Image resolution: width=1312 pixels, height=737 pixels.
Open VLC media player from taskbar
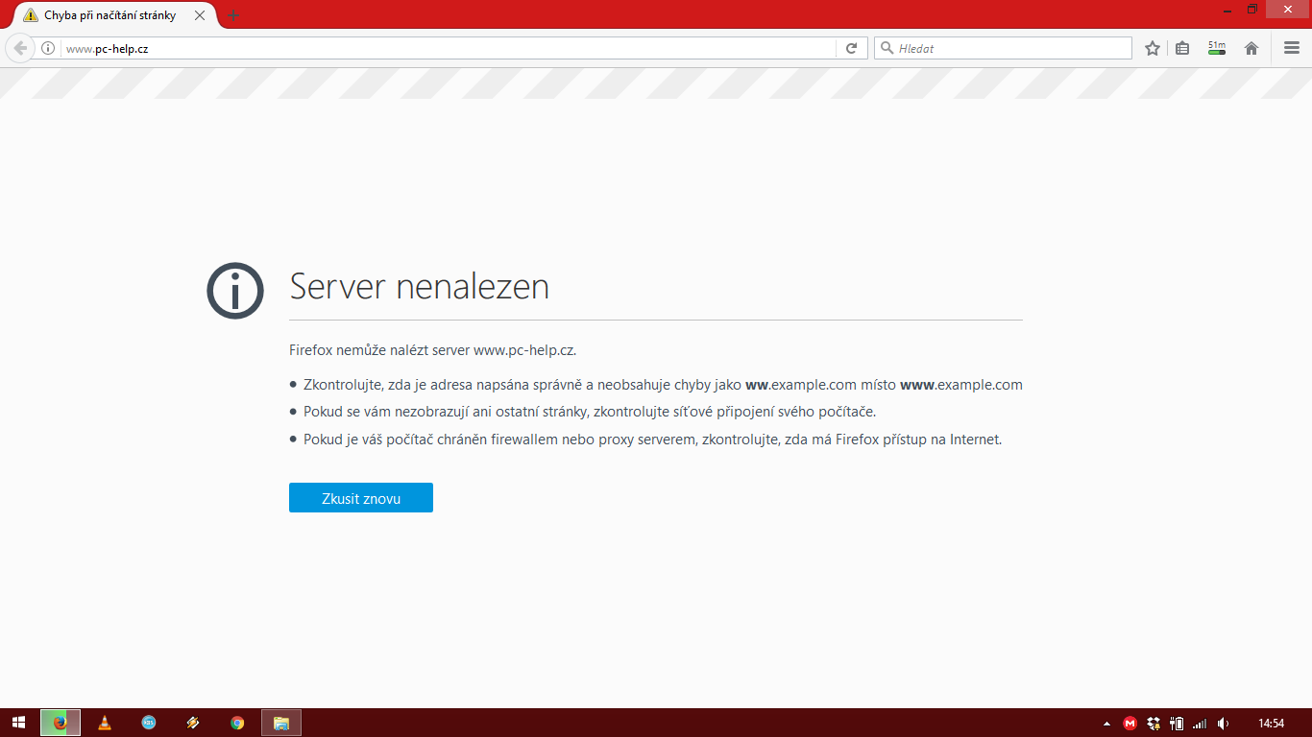(105, 723)
